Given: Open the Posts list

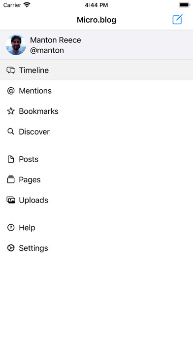Looking at the screenshot, I should coord(96,159).
